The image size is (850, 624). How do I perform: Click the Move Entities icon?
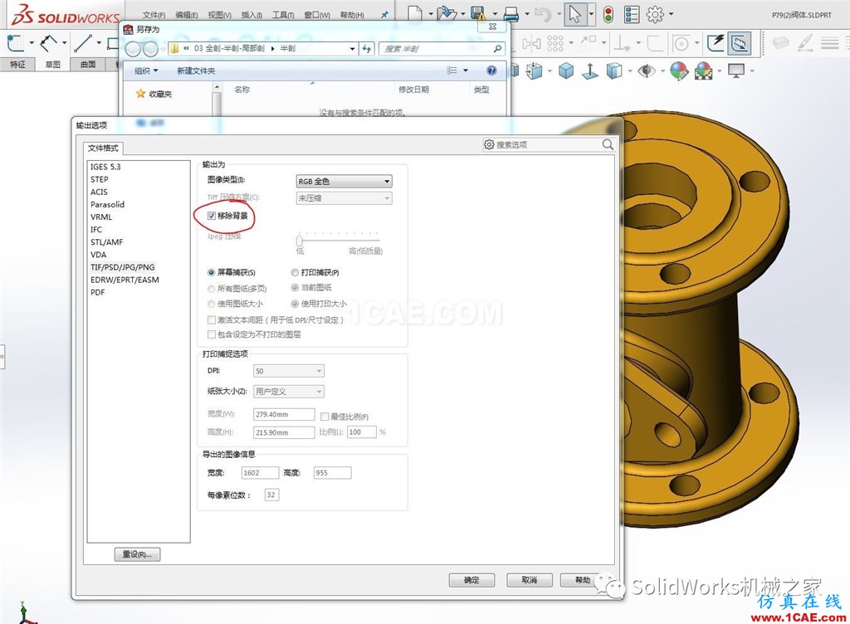[x=589, y=42]
